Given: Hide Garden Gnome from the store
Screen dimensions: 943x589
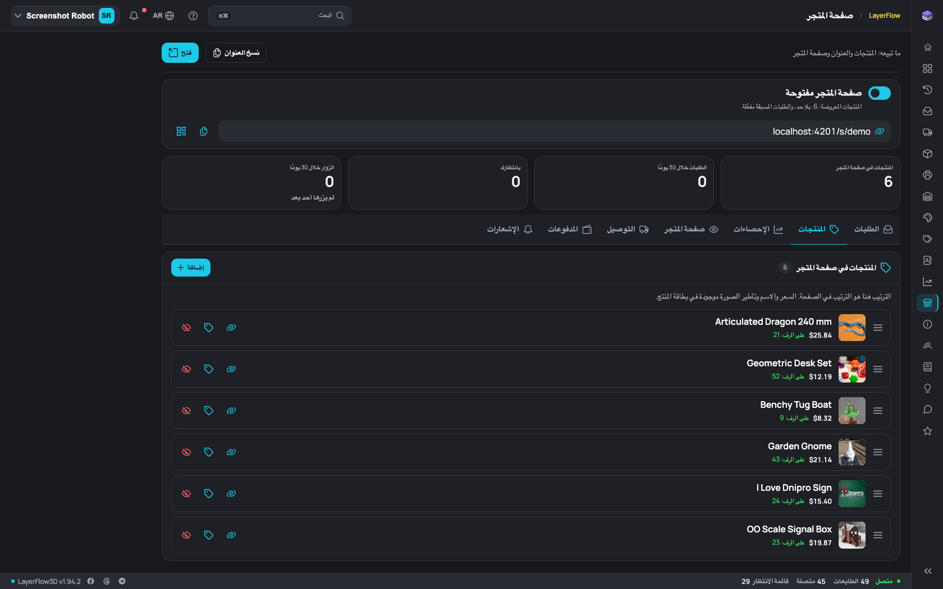Looking at the screenshot, I should click(186, 452).
